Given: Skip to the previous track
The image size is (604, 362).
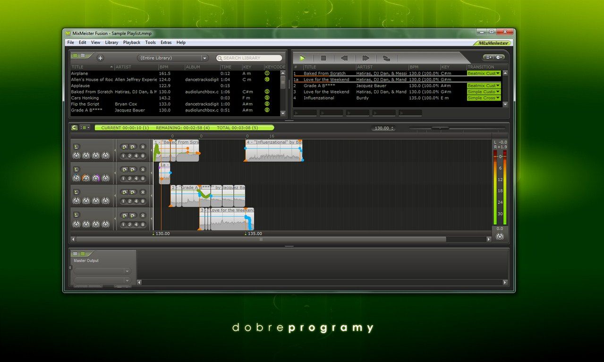Looking at the screenshot, I should (x=344, y=58).
